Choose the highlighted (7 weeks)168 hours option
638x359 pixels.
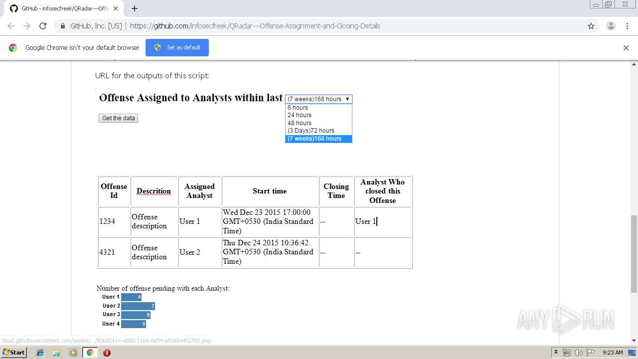[319, 139]
